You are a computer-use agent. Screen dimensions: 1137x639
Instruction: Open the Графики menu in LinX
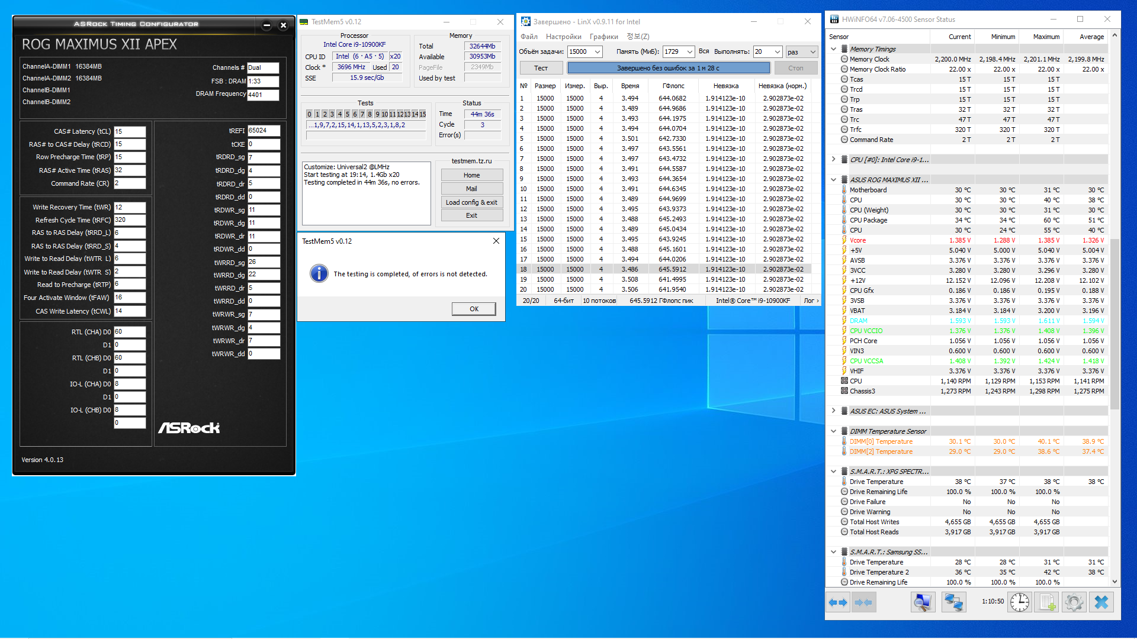603,37
